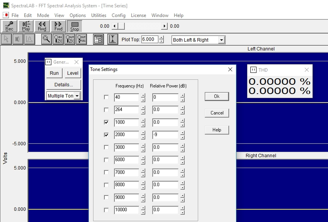Viewport: 328px width, 222px height.
Task: Open the License menu
Action: (x=138, y=15)
